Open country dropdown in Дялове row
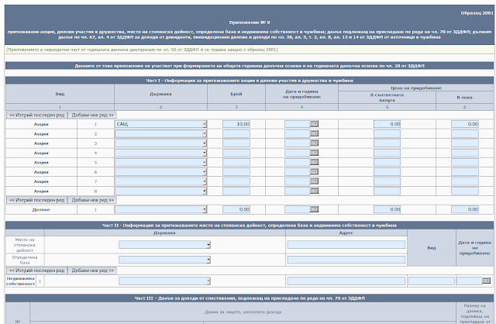Viewport: 496px width, 324px height. [160, 209]
